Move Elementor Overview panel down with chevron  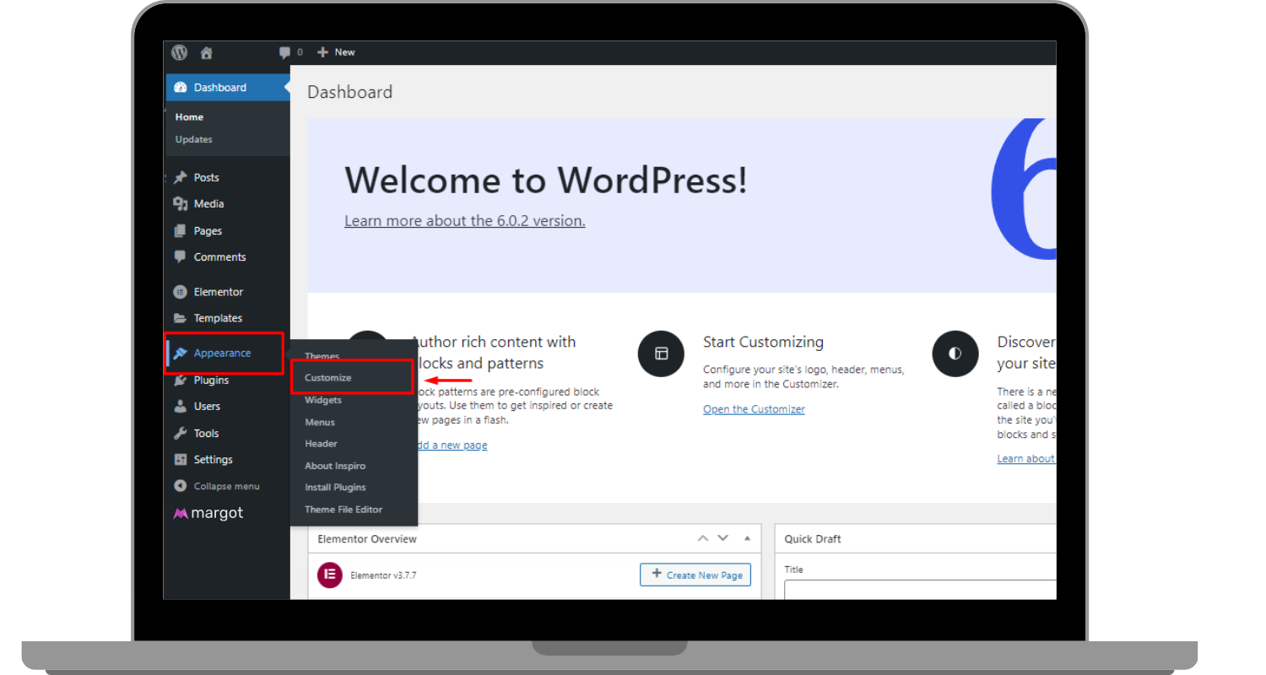722,538
